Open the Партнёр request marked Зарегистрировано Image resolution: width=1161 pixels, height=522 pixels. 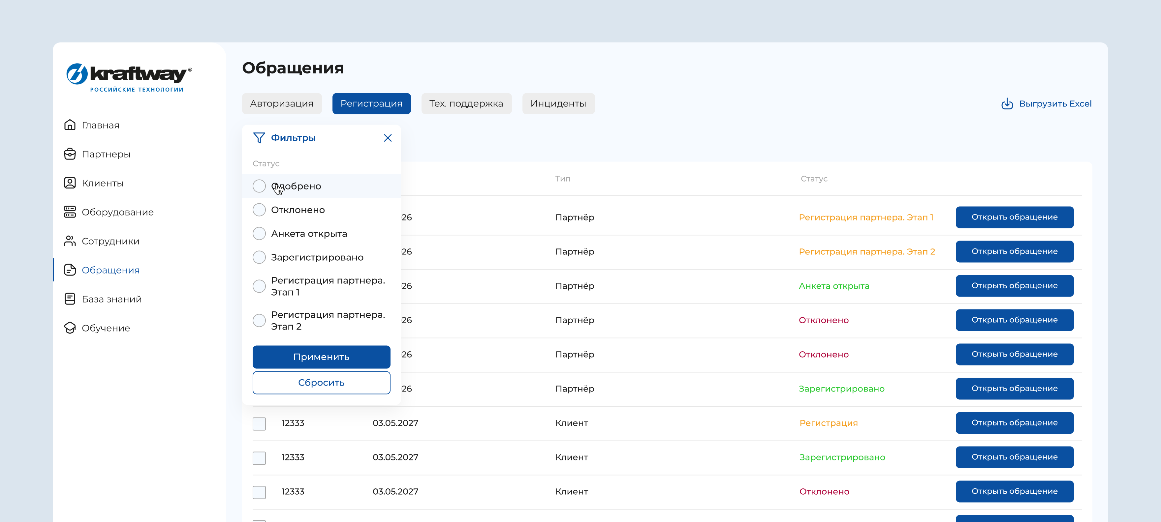(x=1015, y=388)
